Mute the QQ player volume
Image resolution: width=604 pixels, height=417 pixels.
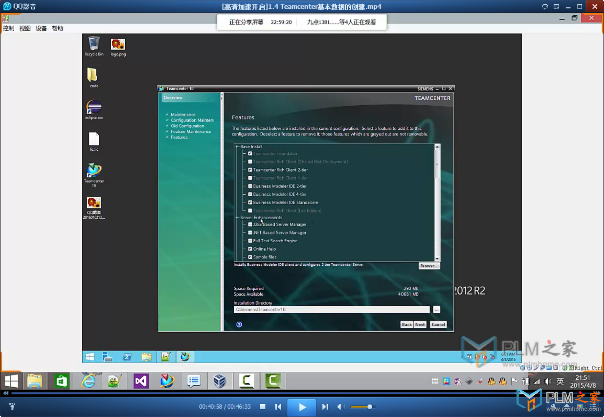(341, 407)
